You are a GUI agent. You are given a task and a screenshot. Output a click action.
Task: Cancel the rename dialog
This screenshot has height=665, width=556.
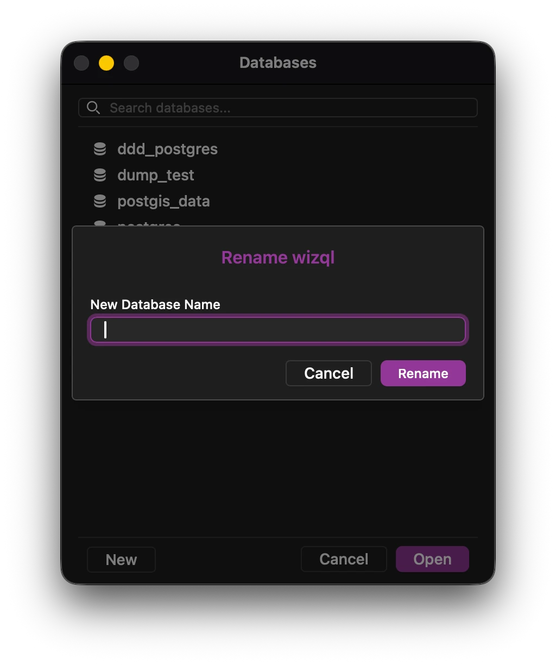pyautogui.click(x=328, y=373)
